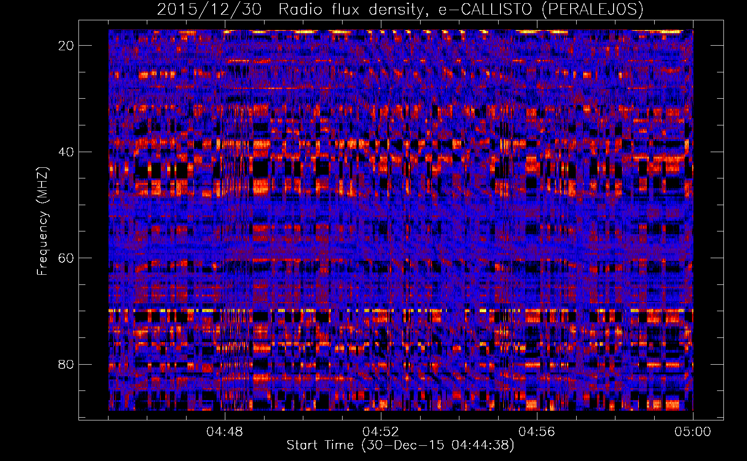The width and height of the screenshot is (747, 461).
Task: Click the 80 frequency tick label
Action: pos(66,364)
